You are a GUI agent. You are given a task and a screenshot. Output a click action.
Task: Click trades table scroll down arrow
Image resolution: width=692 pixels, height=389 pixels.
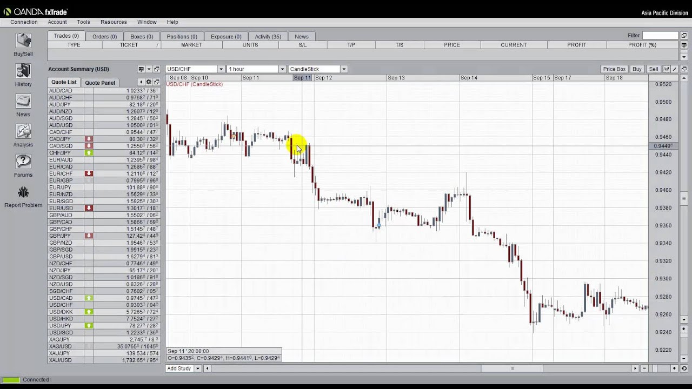point(684,57)
